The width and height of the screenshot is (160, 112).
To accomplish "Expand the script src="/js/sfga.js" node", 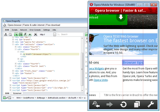I will (x=10, y=88).
